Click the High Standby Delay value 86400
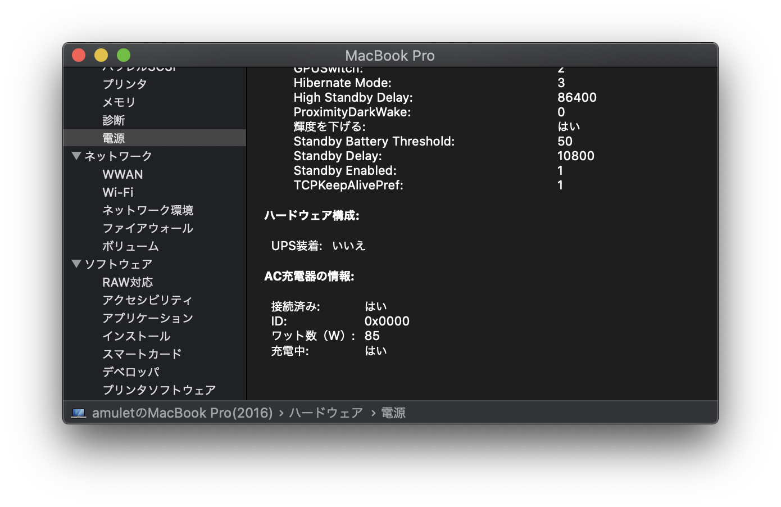 (x=577, y=98)
